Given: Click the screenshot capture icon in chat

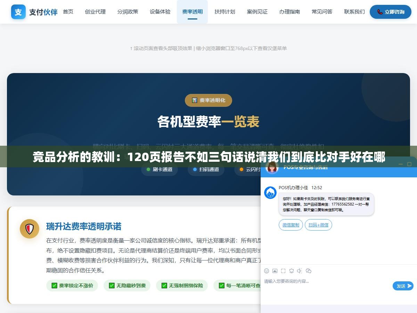Looking at the screenshot, I should [283, 271].
